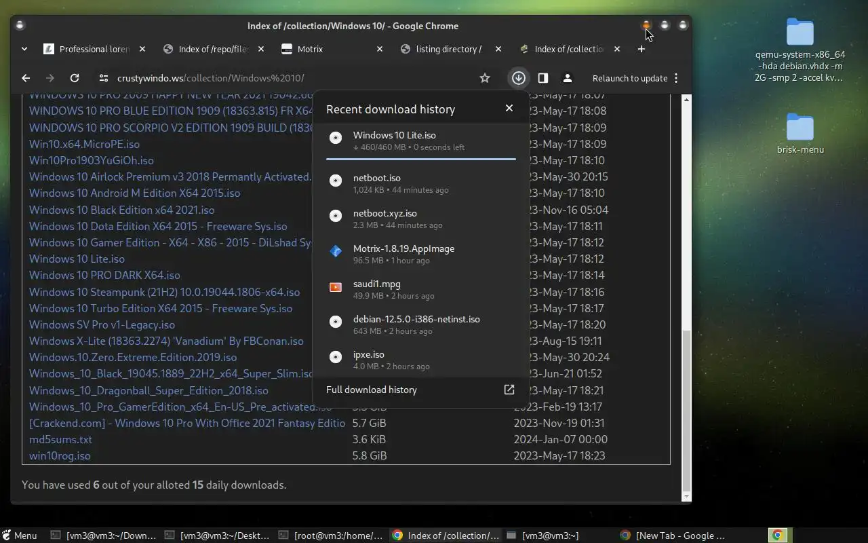Reload the current page
868x543 pixels.
75,78
